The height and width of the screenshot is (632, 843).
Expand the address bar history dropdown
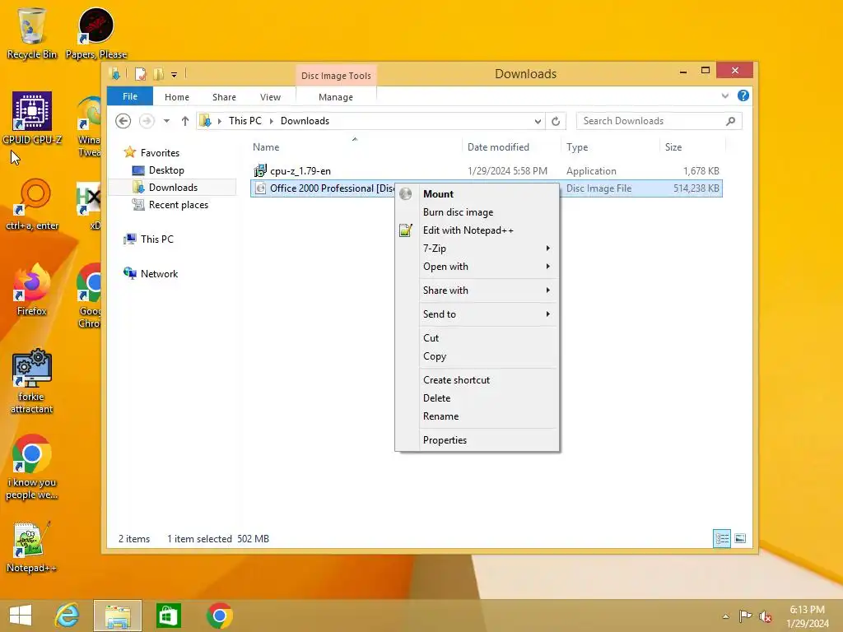coord(538,122)
